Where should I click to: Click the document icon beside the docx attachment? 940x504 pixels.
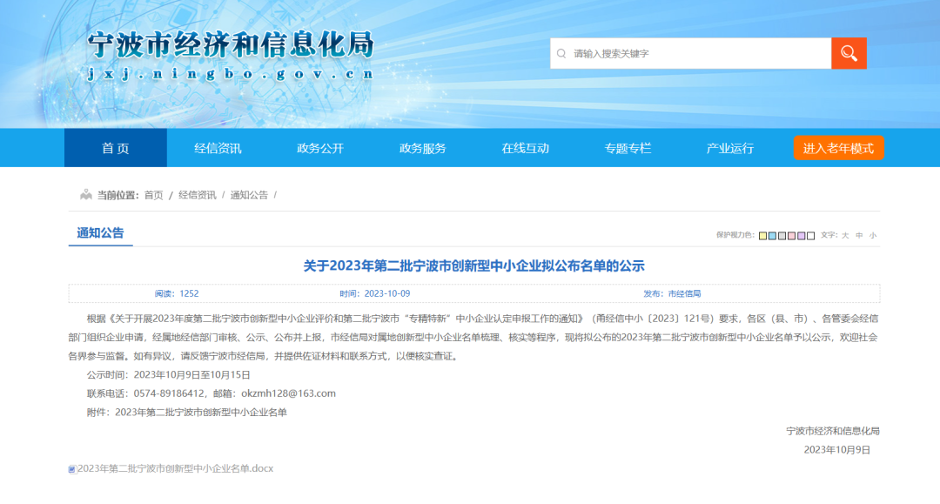coord(72,469)
